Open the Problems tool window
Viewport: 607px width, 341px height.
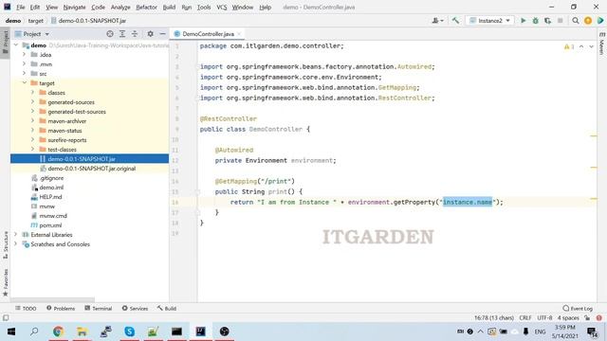click(x=61, y=308)
